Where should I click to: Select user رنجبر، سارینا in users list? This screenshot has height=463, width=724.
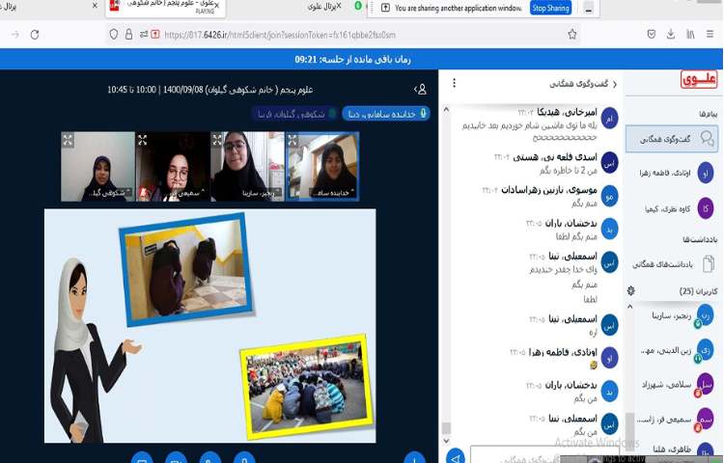[676, 315]
